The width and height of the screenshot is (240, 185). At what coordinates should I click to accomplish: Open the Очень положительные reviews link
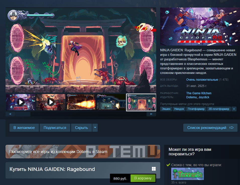click(202, 79)
